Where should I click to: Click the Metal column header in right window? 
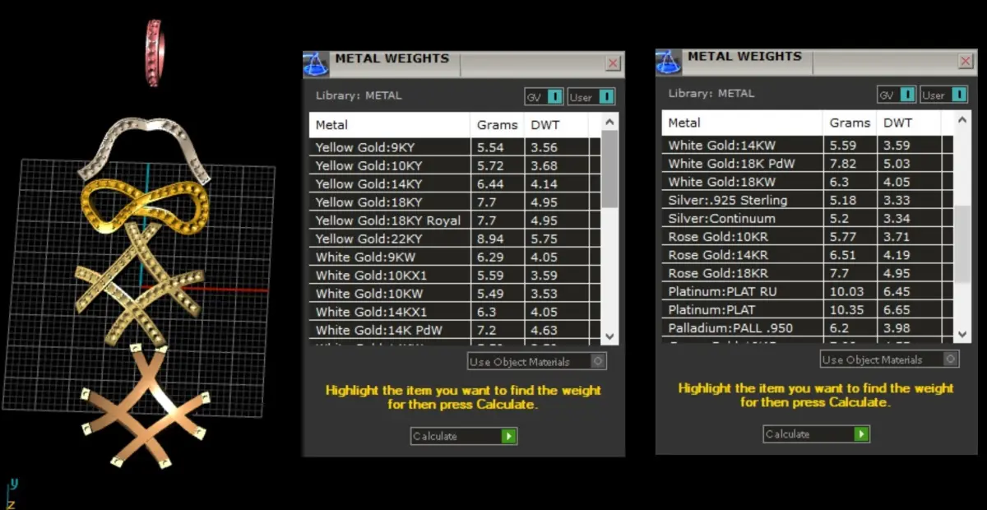coord(743,123)
